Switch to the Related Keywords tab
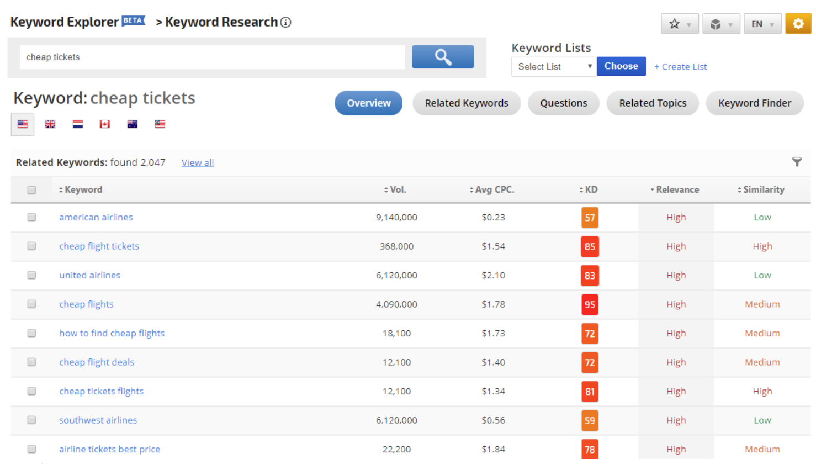Screen dimensions: 816x464 click(x=466, y=103)
